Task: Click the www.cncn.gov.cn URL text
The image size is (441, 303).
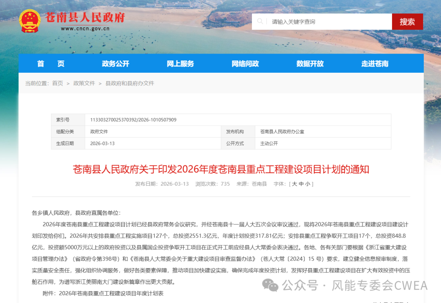Action: click(85, 29)
